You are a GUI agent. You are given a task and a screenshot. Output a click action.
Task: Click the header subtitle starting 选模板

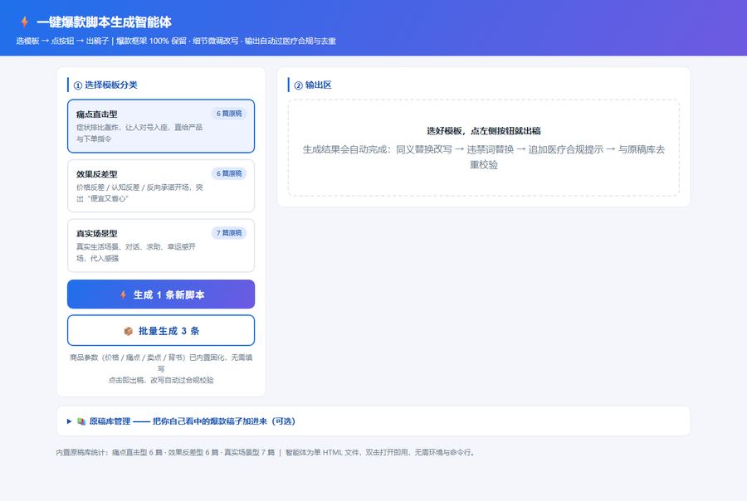click(x=176, y=41)
